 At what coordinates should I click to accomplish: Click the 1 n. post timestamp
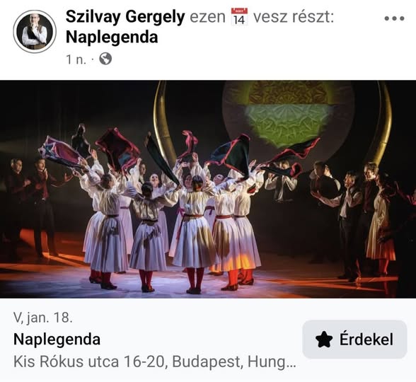pyautogui.click(x=76, y=59)
